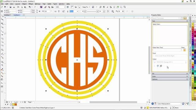Toggle the lock ratio button

(40, 11)
